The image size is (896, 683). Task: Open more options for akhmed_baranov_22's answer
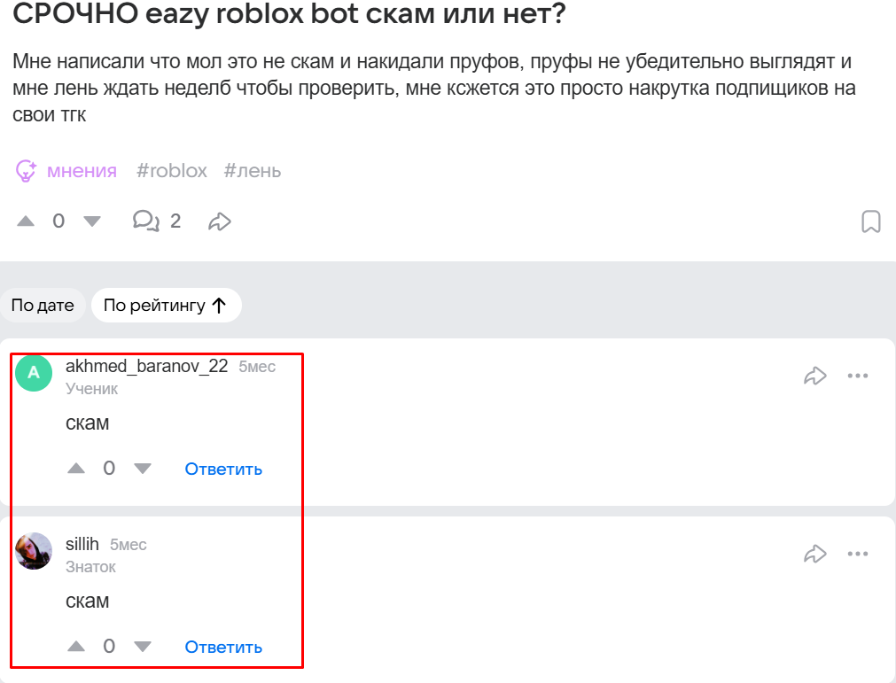(x=857, y=376)
